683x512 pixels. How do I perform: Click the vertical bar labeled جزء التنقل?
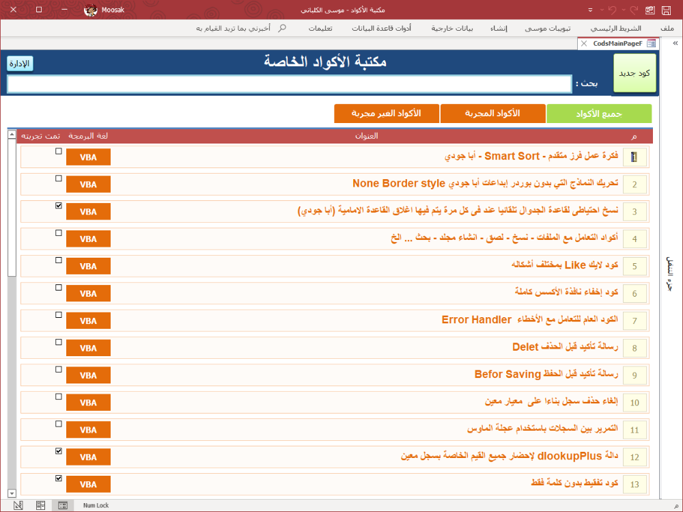671,274
